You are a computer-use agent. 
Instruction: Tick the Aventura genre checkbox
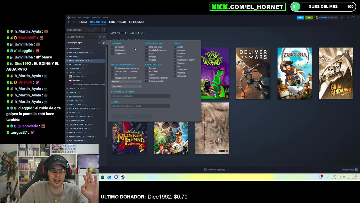175,50
